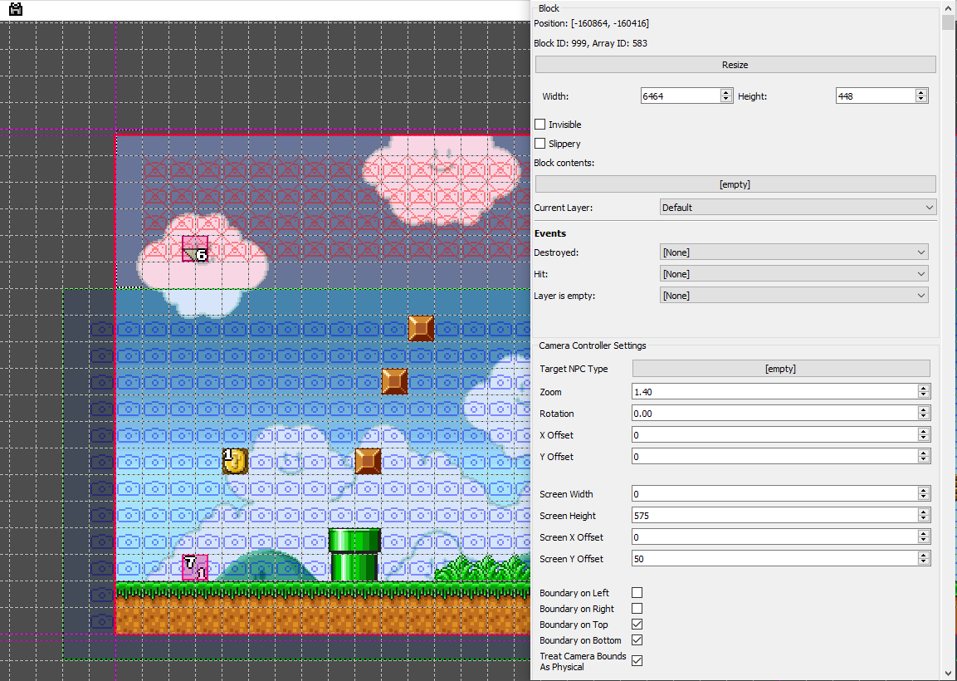Toggle the Slippery checkbox
The image size is (957, 681).
click(540, 144)
